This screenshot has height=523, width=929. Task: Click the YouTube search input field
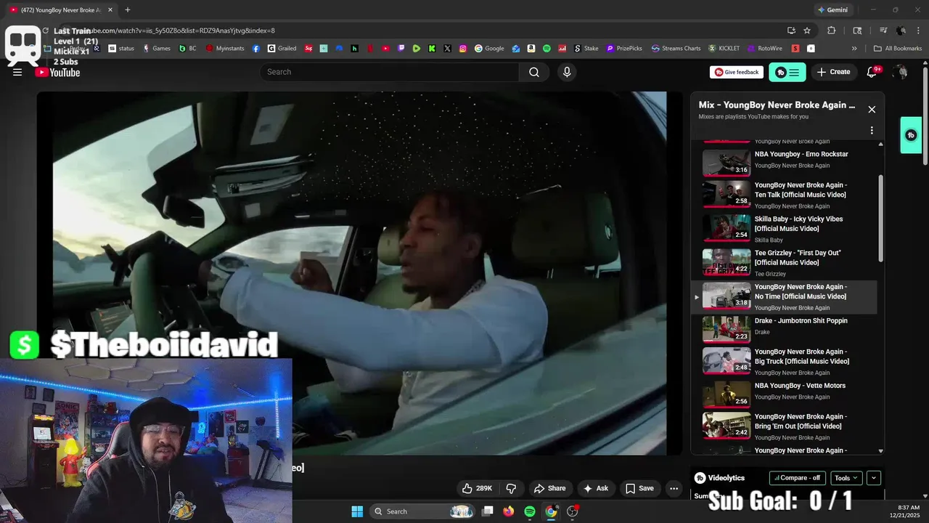coord(390,72)
